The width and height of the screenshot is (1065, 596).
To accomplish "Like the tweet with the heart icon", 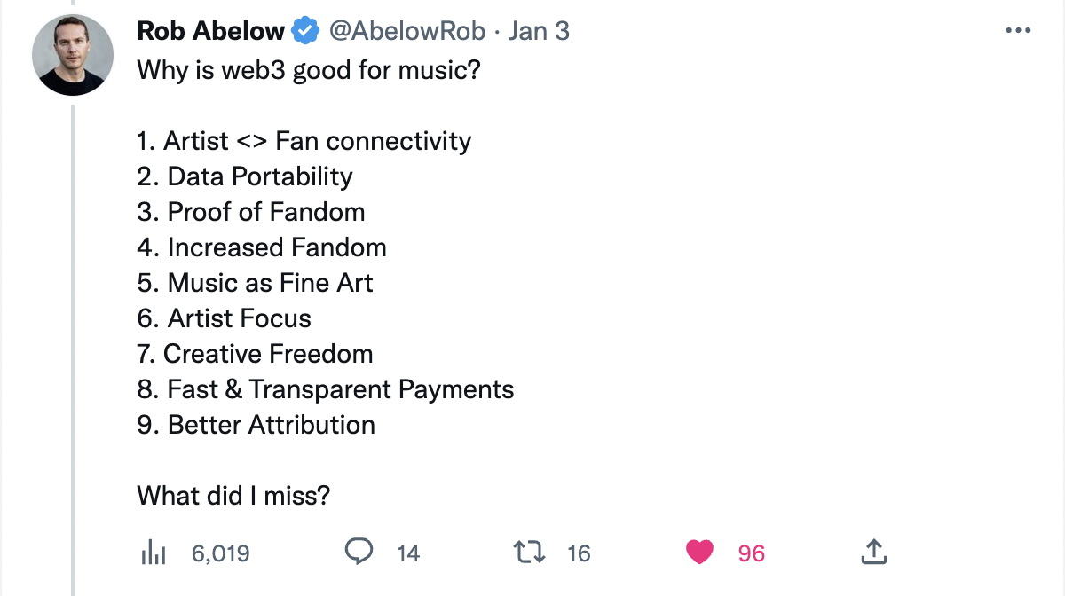I will click(700, 553).
